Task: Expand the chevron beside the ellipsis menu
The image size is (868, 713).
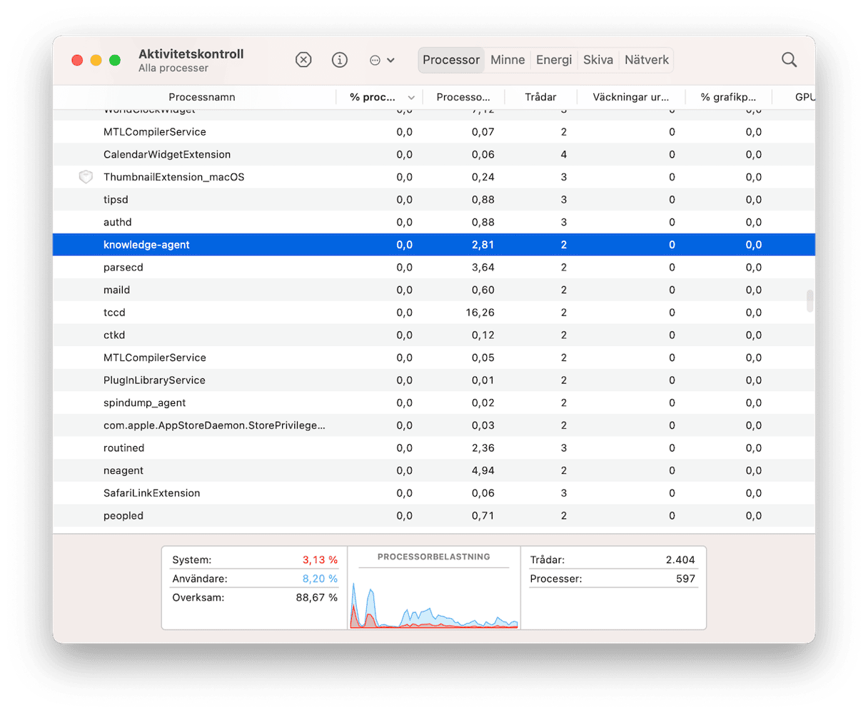Action: [x=390, y=61]
